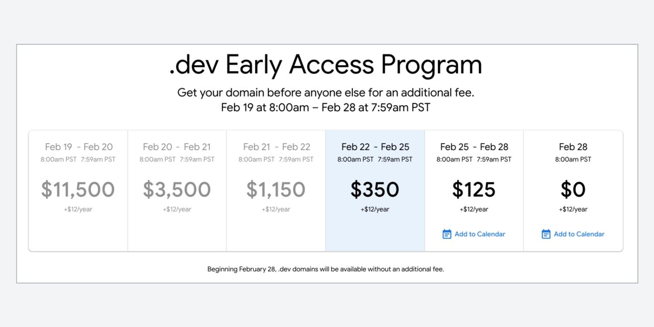
Task: Click the $350 price
Action: [375, 189]
